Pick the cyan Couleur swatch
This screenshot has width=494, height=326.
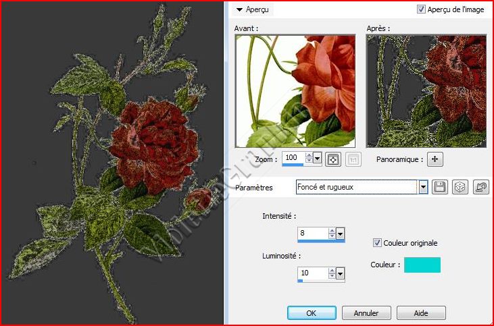point(422,265)
